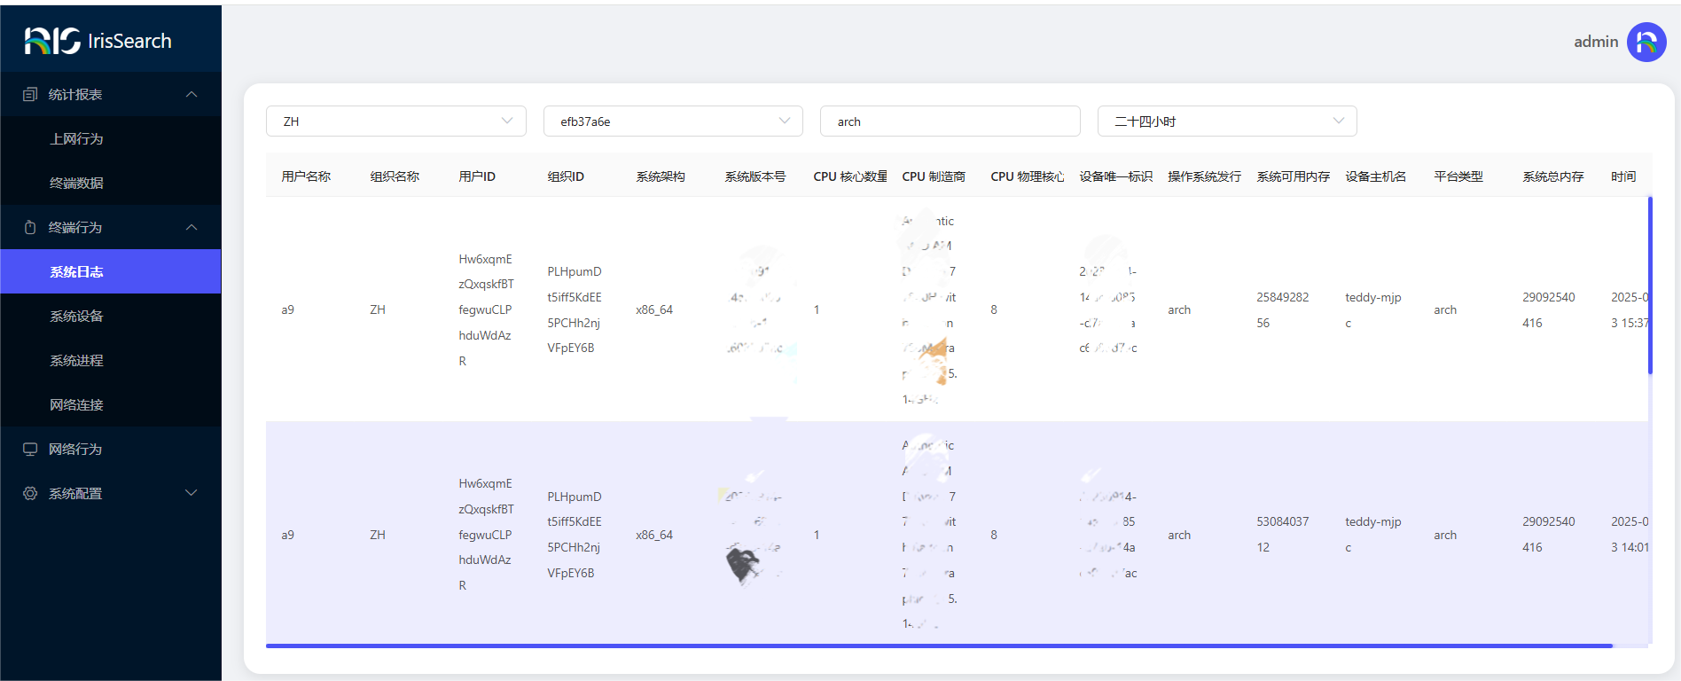This screenshot has width=1681, height=681.
Task: Click the arch search input field
Action: 950,121
